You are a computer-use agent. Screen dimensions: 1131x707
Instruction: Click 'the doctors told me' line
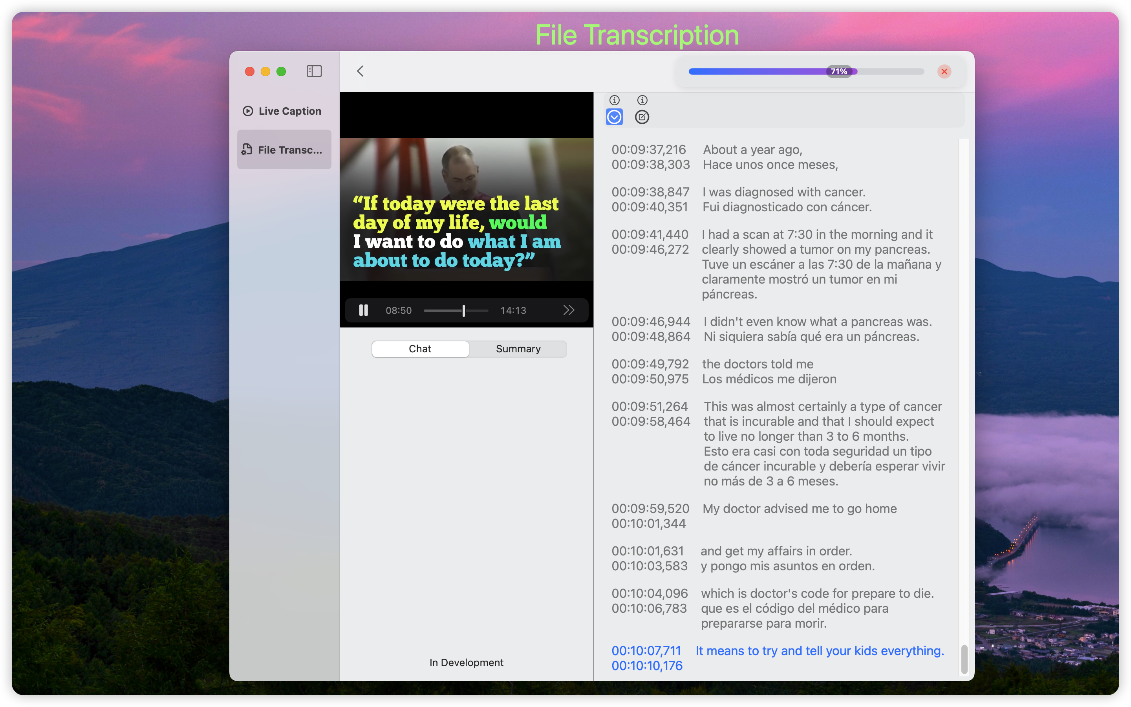click(758, 364)
